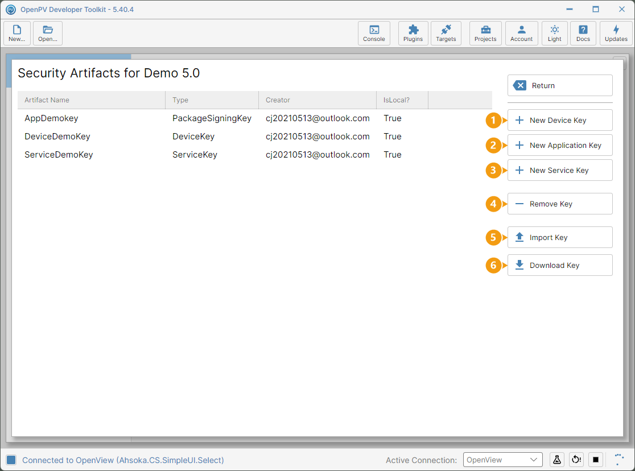
Task: Open the Plugins manager
Action: point(413,33)
